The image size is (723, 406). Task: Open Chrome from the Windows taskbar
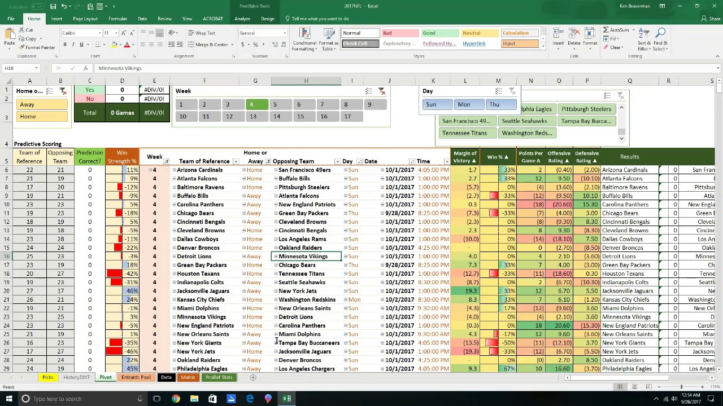click(x=176, y=399)
